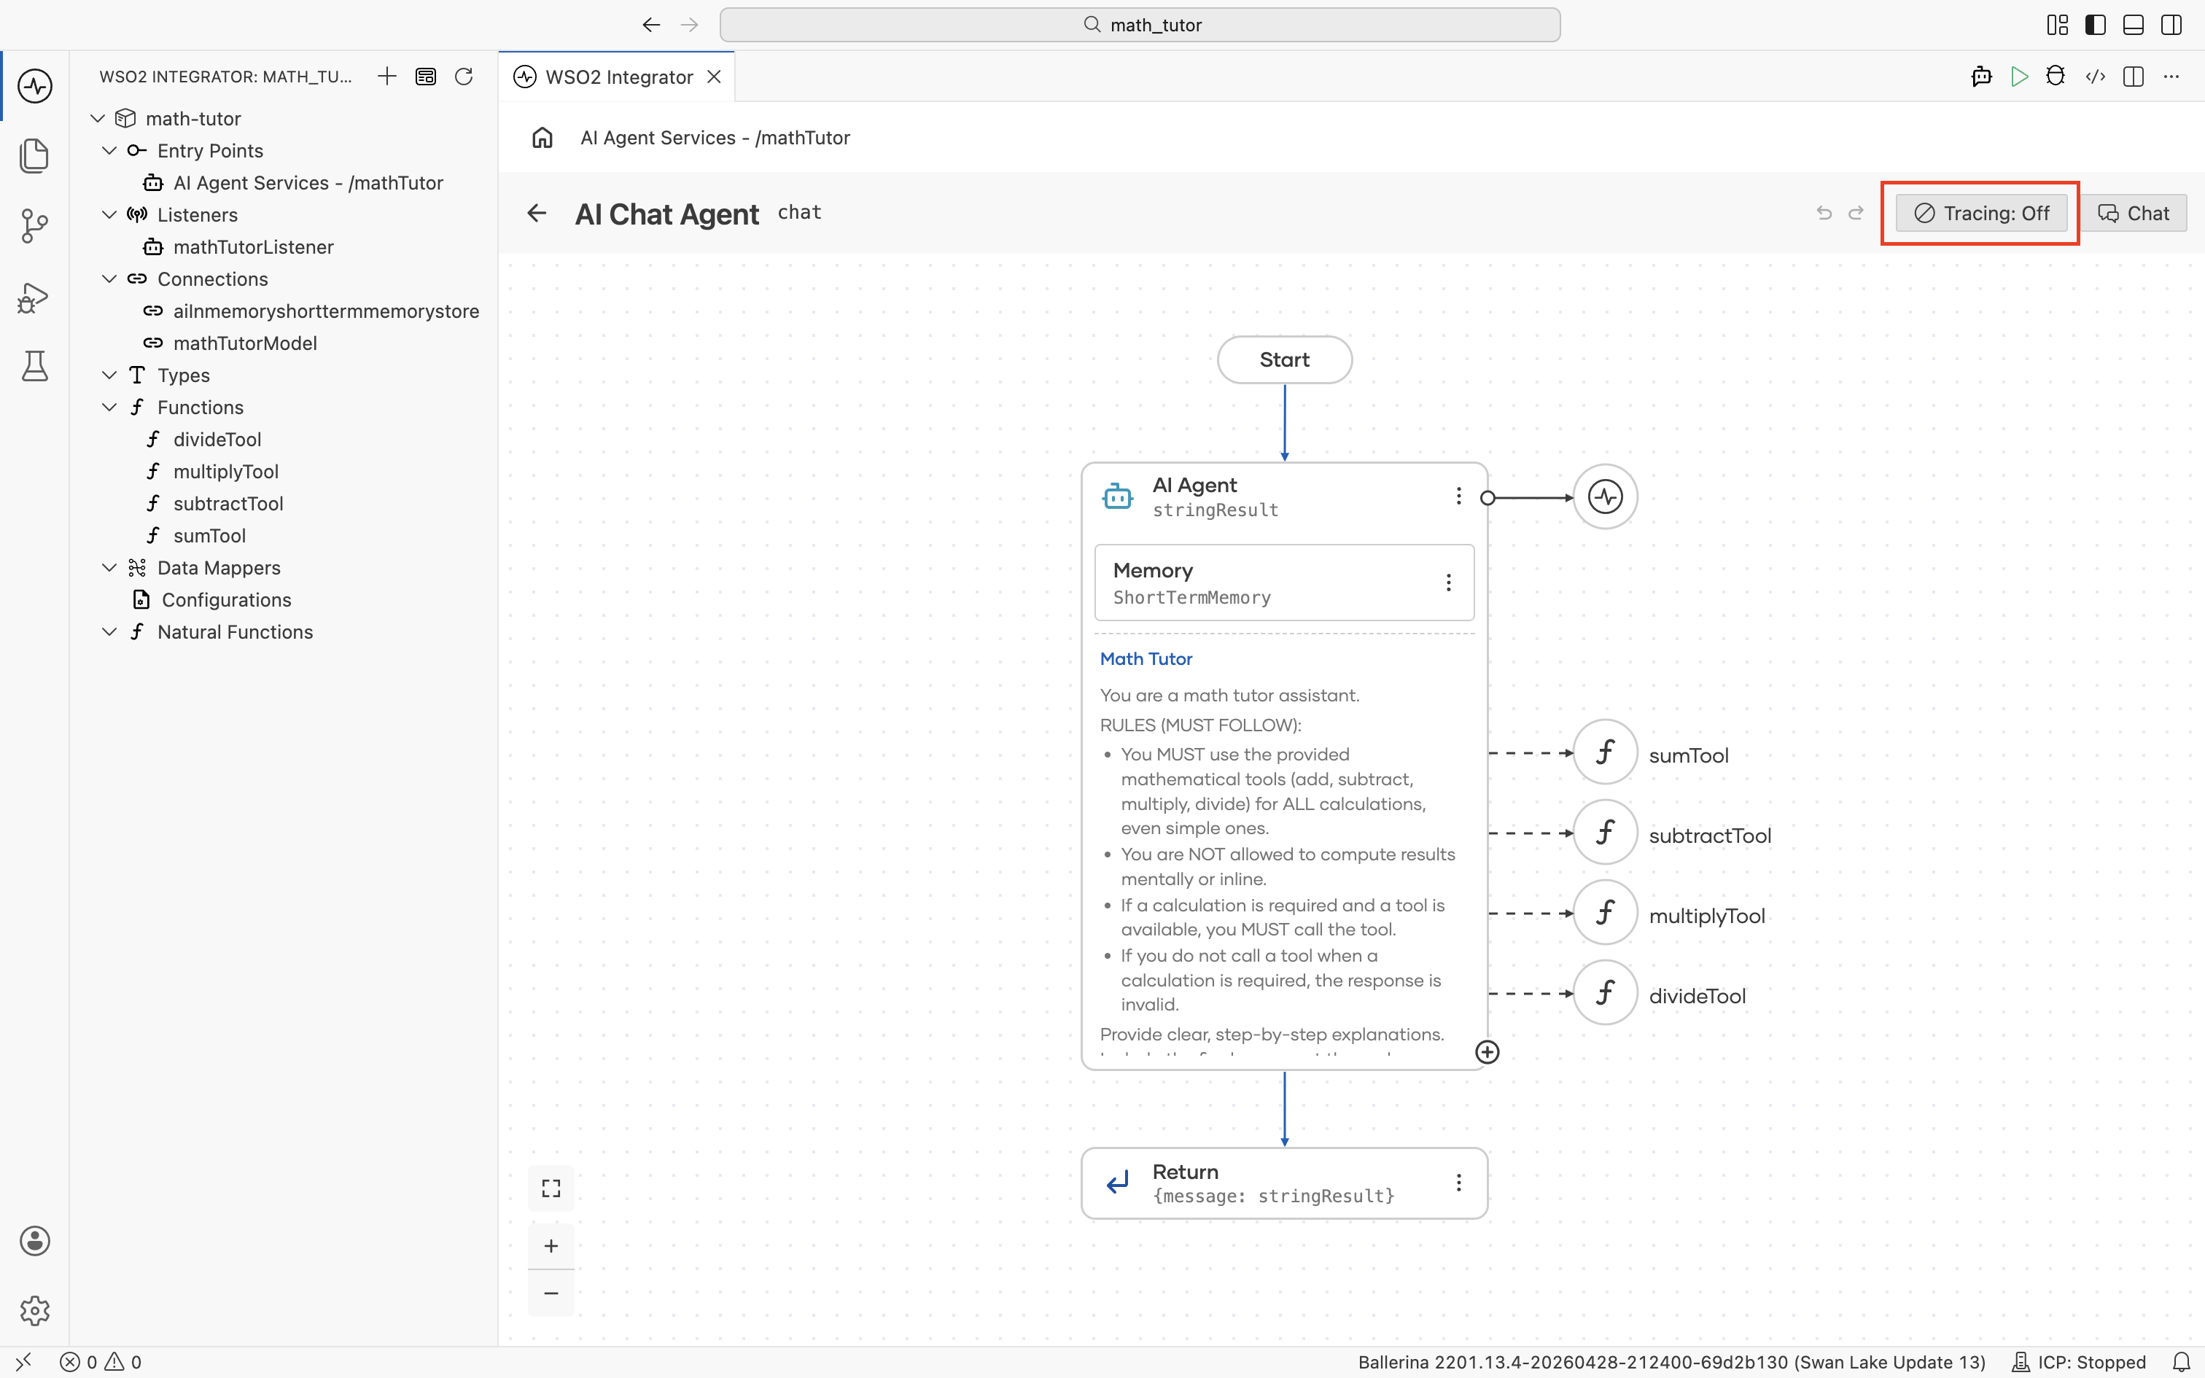Click the split editor icon in toolbar

pyautogui.click(x=2133, y=77)
